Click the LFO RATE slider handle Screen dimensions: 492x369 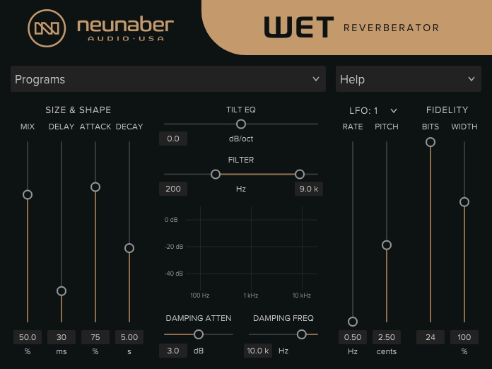(x=353, y=322)
